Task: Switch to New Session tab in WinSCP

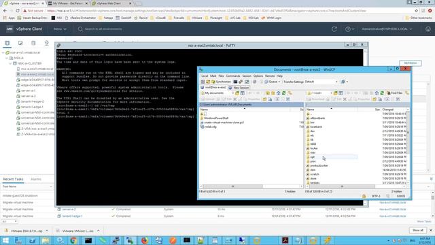Action: [x=239, y=88]
